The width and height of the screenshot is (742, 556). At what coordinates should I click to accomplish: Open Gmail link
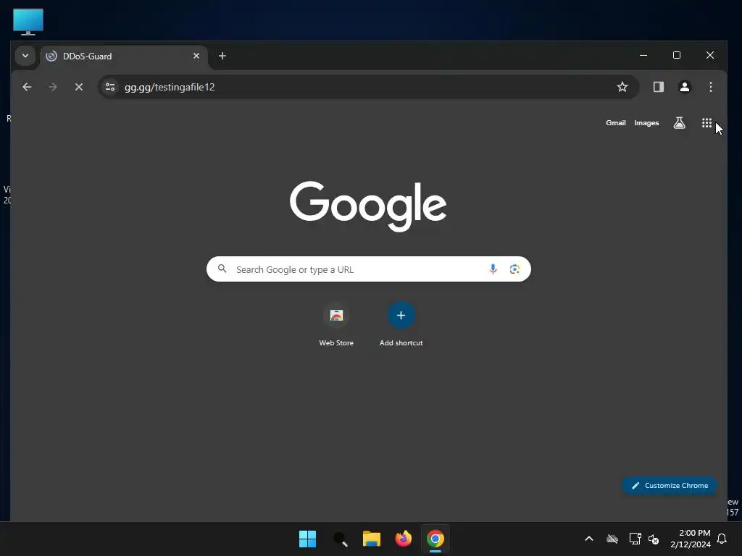click(x=616, y=123)
